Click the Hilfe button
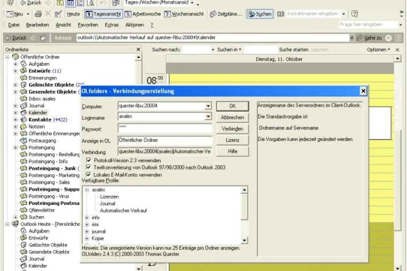This screenshot has height=271, width=407. pyautogui.click(x=232, y=152)
